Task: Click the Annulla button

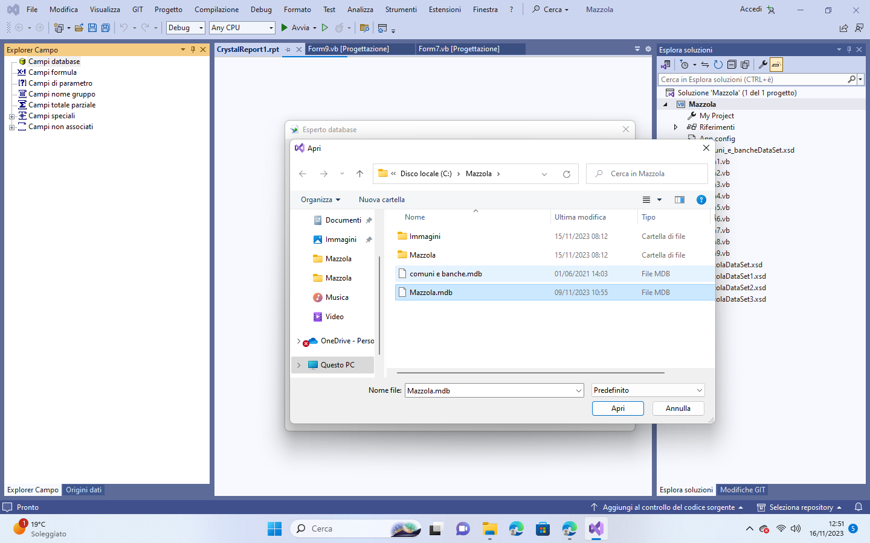Action: [x=678, y=408]
